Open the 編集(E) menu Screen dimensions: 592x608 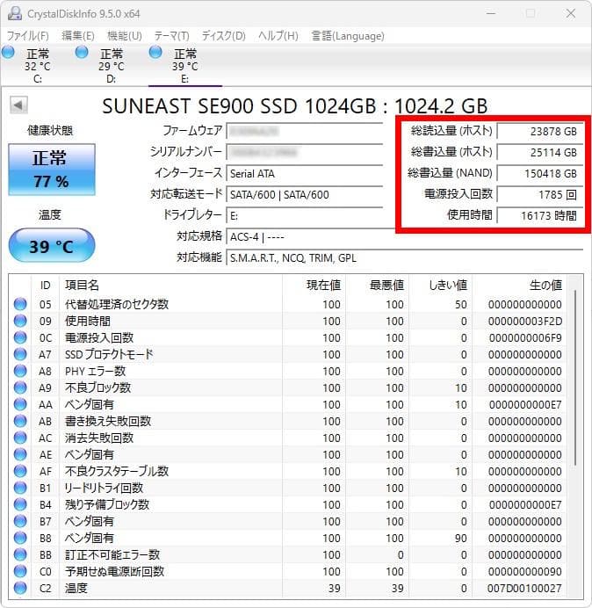[78, 36]
